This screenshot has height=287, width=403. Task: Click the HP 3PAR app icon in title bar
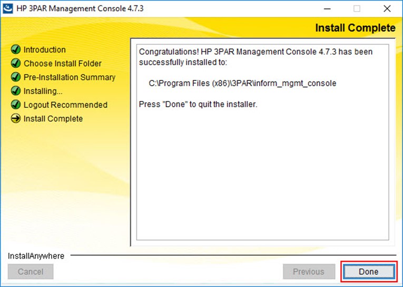point(7,8)
